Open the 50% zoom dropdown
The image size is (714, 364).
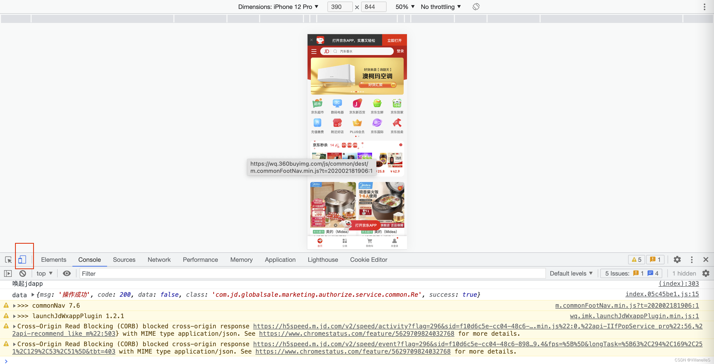pos(405,7)
